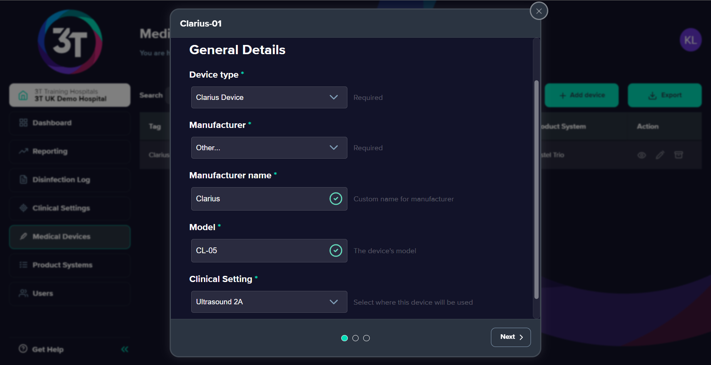Edit the Model field CL-05
711x365 pixels.
pyautogui.click(x=269, y=251)
